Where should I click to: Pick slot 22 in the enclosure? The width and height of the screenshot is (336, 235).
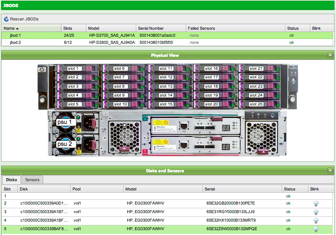click(x=256, y=77)
